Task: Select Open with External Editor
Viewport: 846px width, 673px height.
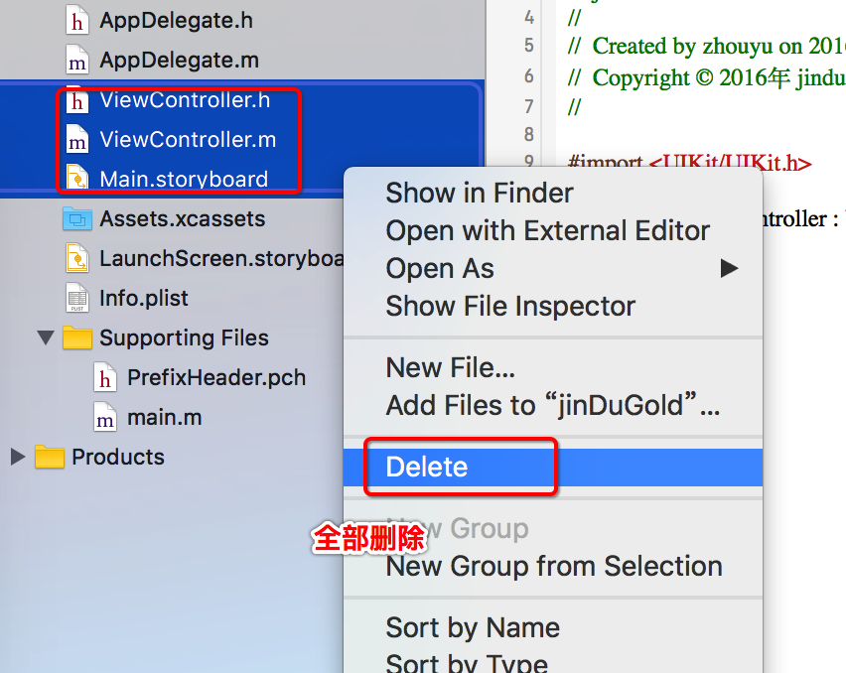Action: 547,230
